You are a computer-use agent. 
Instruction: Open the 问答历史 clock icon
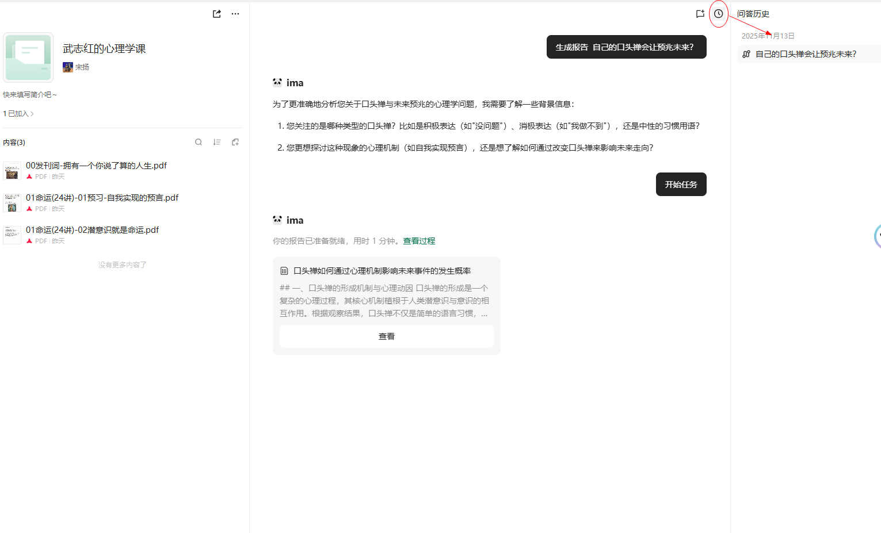pyautogui.click(x=718, y=13)
